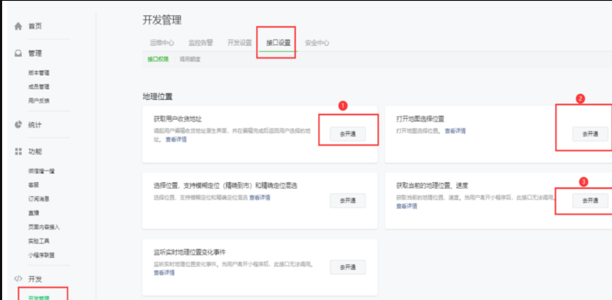
Task: Select 小程序联盟 in the sidebar
Action: (x=42, y=255)
